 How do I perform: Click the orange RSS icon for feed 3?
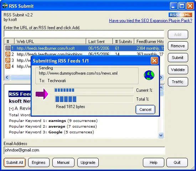(x=8, y=60)
